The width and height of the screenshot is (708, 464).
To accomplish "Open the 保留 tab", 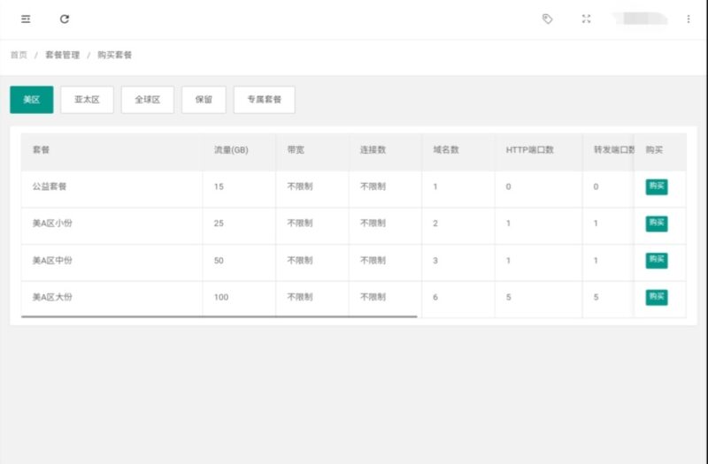I will pyautogui.click(x=204, y=100).
